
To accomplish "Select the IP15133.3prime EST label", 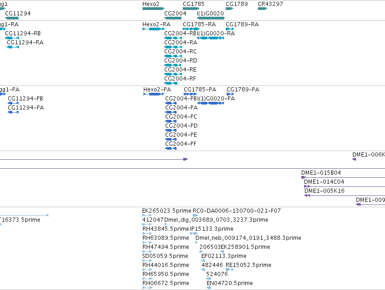I will tap(212, 229).
